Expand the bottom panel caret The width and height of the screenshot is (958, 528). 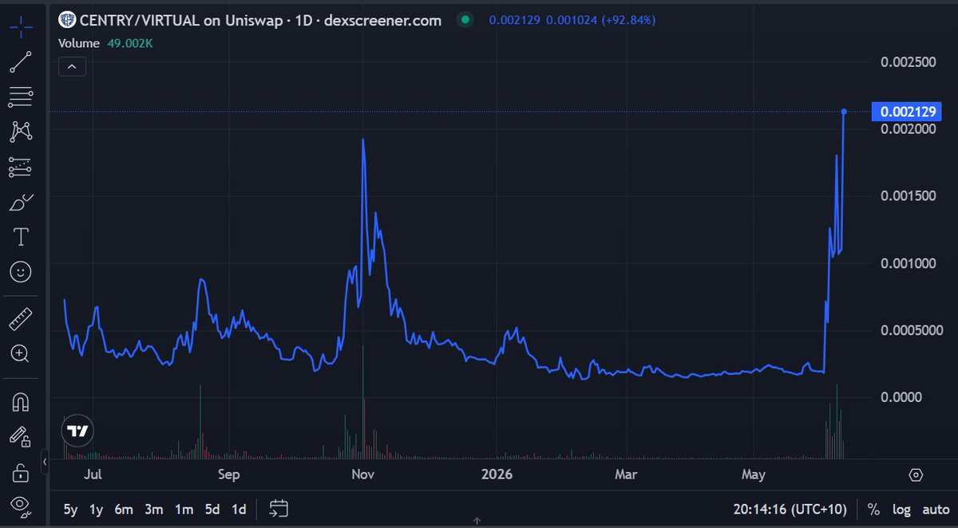click(477, 522)
